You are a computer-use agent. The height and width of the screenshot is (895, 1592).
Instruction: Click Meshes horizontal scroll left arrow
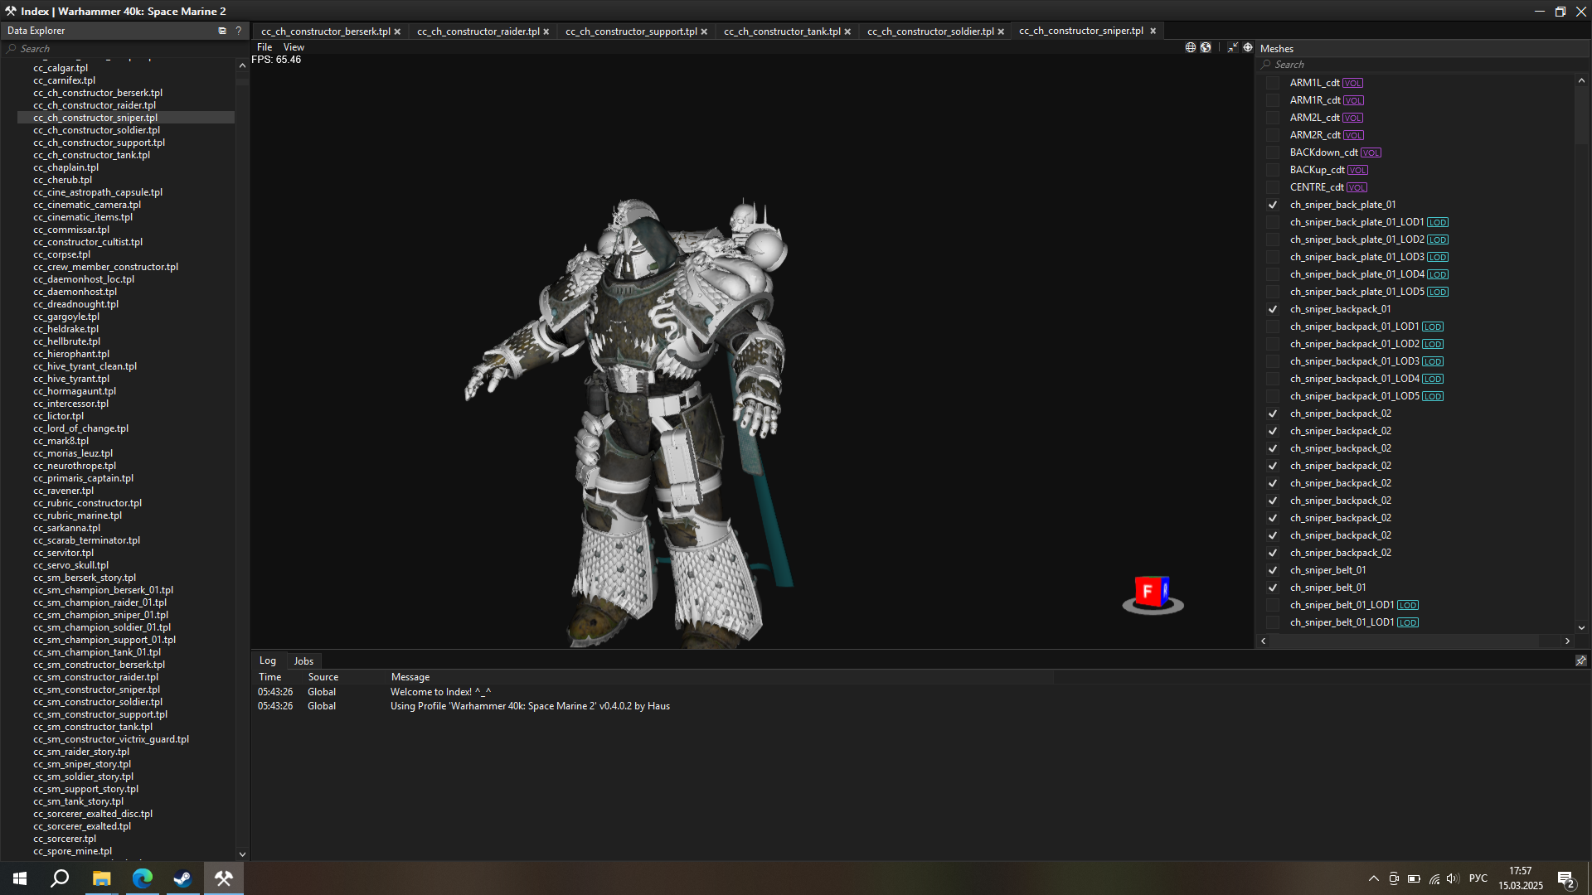pos(1264,641)
